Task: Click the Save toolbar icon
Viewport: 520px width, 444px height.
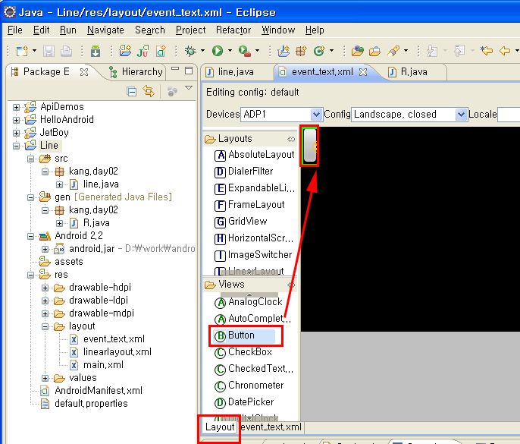Action: click(x=49, y=51)
